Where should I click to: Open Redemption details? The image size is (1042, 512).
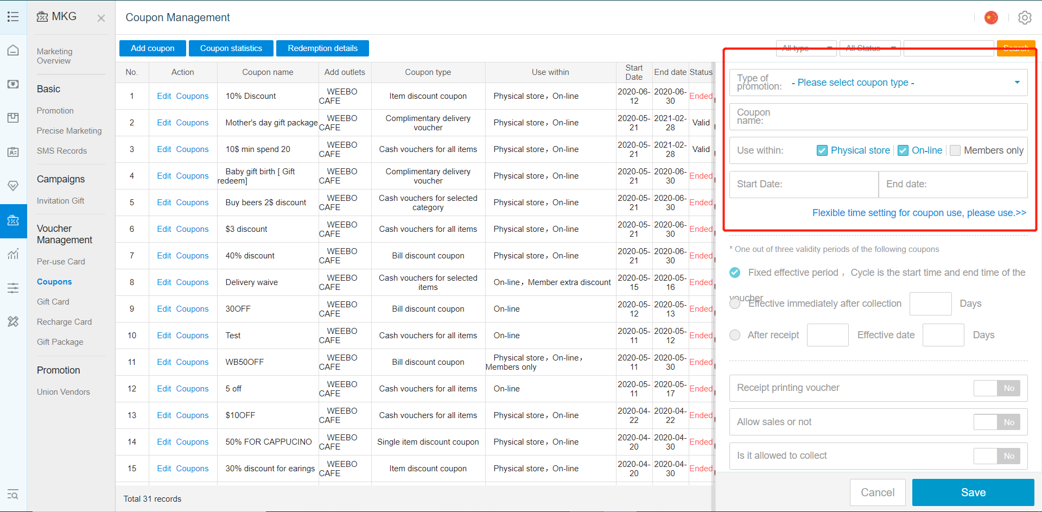pos(322,48)
